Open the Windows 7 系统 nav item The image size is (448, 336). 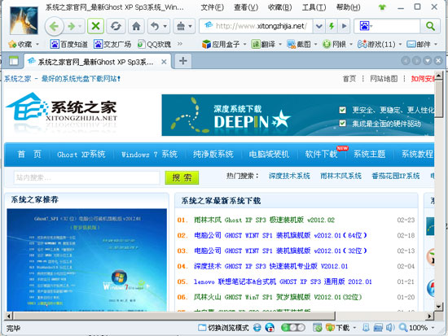(149, 155)
